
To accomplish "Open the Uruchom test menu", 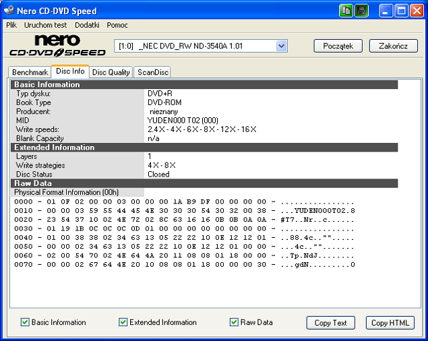I will [45, 25].
